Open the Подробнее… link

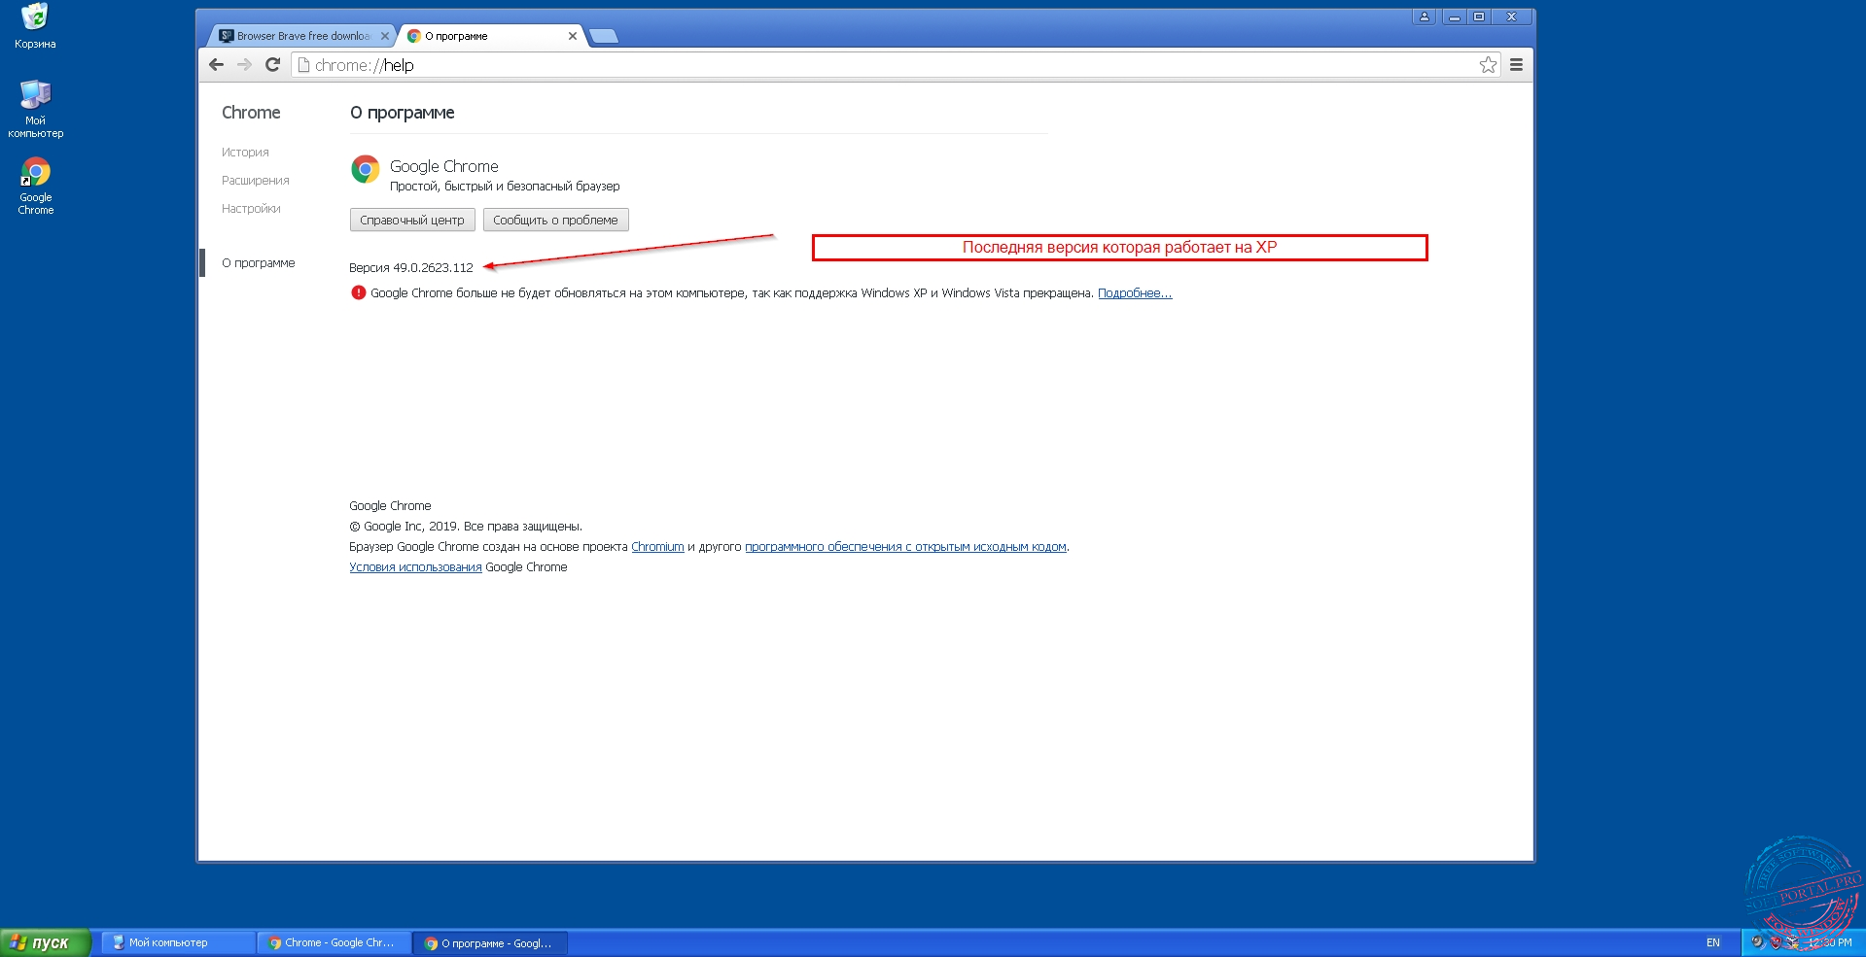coord(1135,293)
